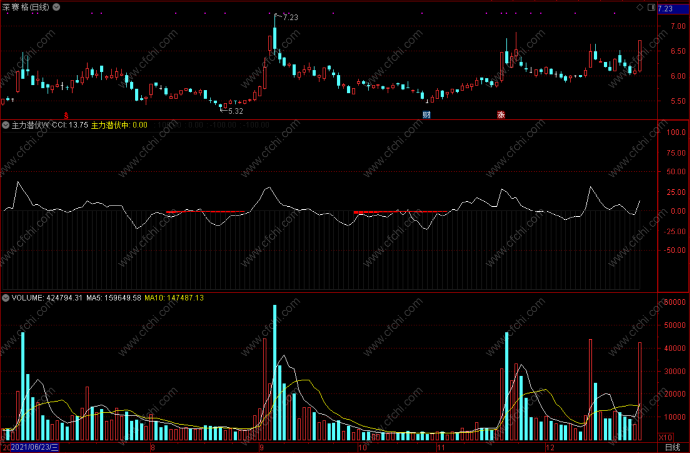690x453 pixels.
Task: Click the -50.00 CCI axis label
Action: [x=675, y=250]
